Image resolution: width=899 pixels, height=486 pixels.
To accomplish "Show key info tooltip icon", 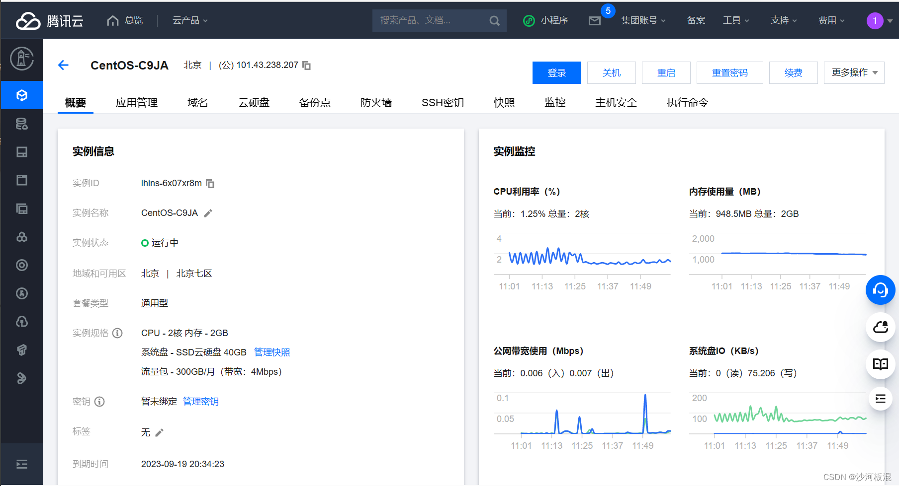I will tap(99, 402).
